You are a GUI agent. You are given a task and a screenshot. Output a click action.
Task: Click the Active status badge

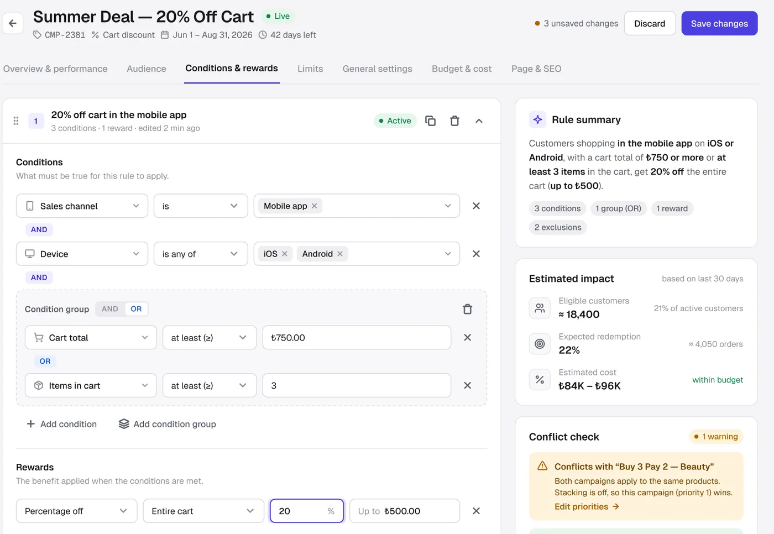pos(395,121)
